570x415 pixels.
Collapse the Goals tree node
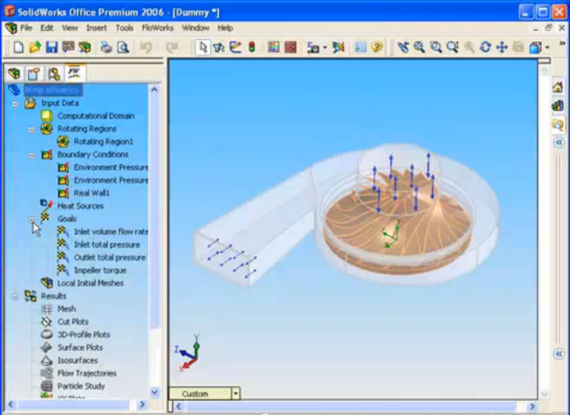pos(32,219)
